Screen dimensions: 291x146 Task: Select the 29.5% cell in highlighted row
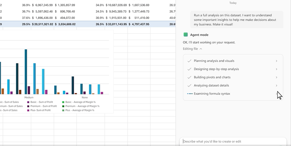[26, 24]
